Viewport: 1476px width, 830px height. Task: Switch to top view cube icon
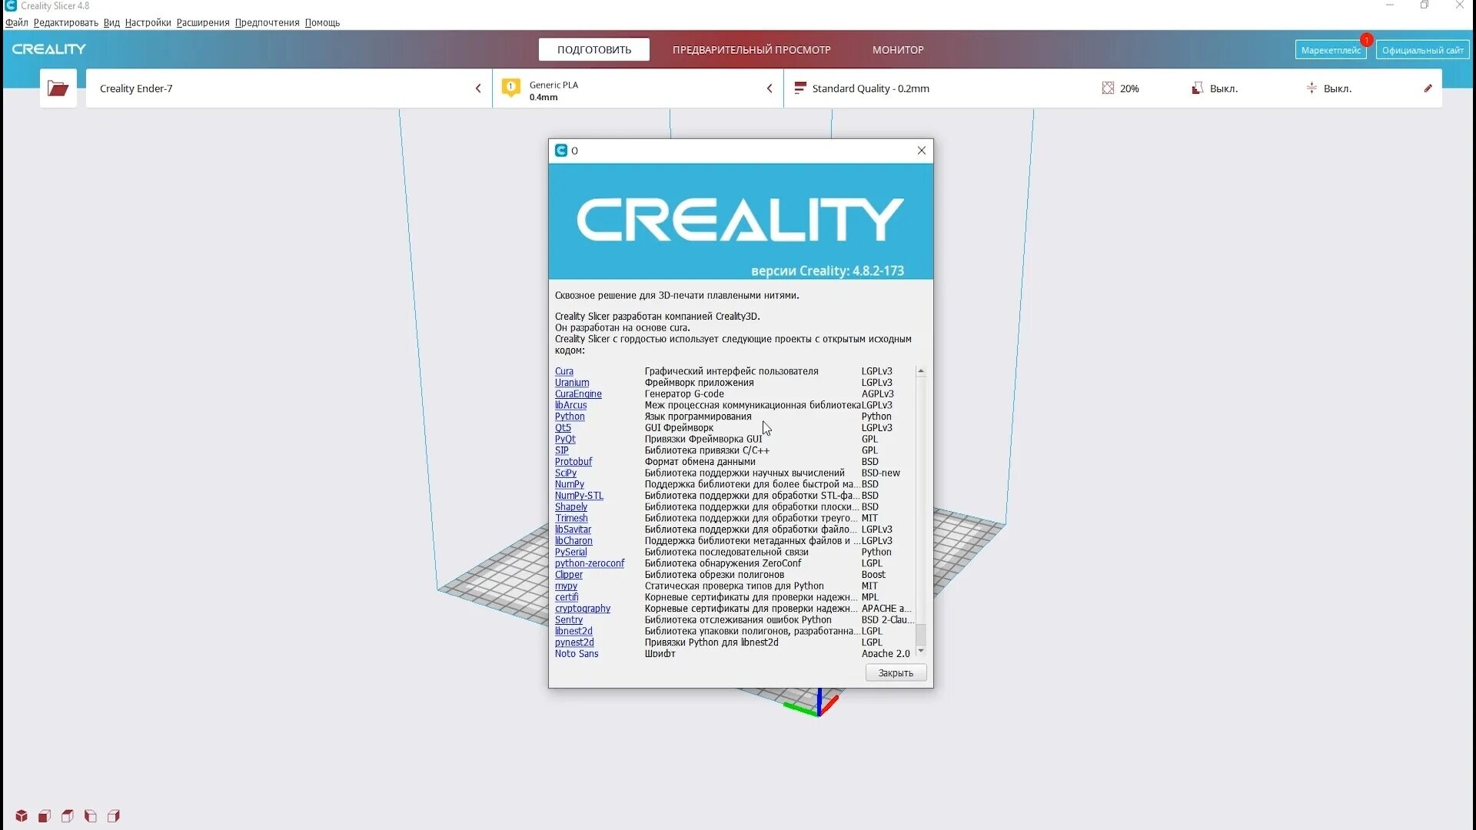coord(68,816)
